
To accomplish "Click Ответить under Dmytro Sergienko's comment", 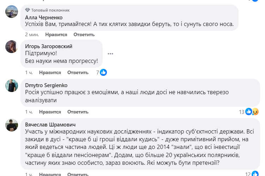I will pos(78,112).
